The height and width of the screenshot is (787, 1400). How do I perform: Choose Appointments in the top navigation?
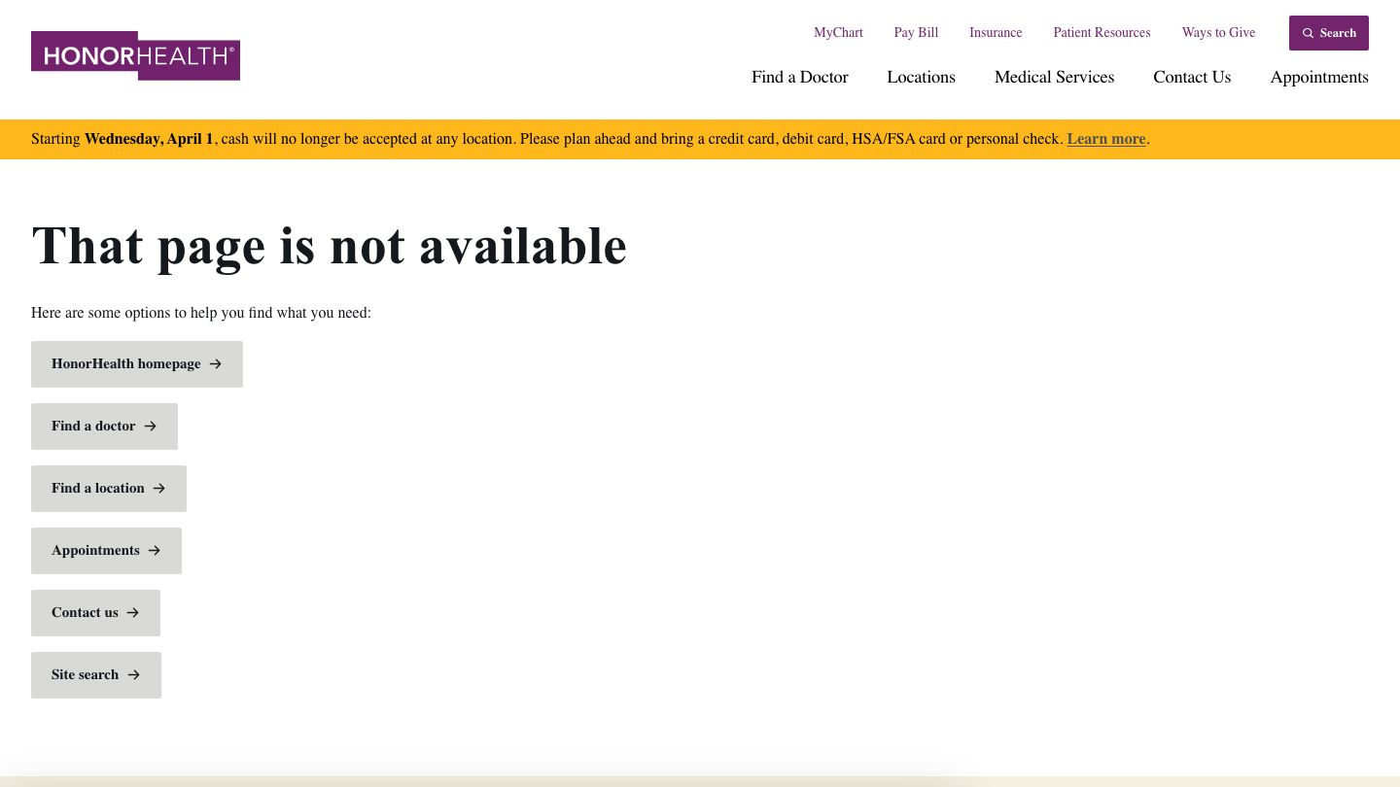point(1318,78)
